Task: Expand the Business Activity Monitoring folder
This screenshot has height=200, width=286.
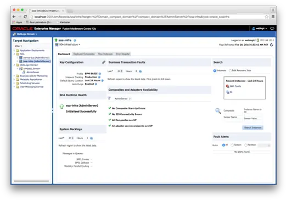Action: tap(14, 76)
